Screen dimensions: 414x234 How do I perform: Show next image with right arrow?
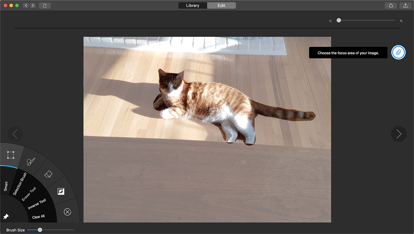click(399, 134)
